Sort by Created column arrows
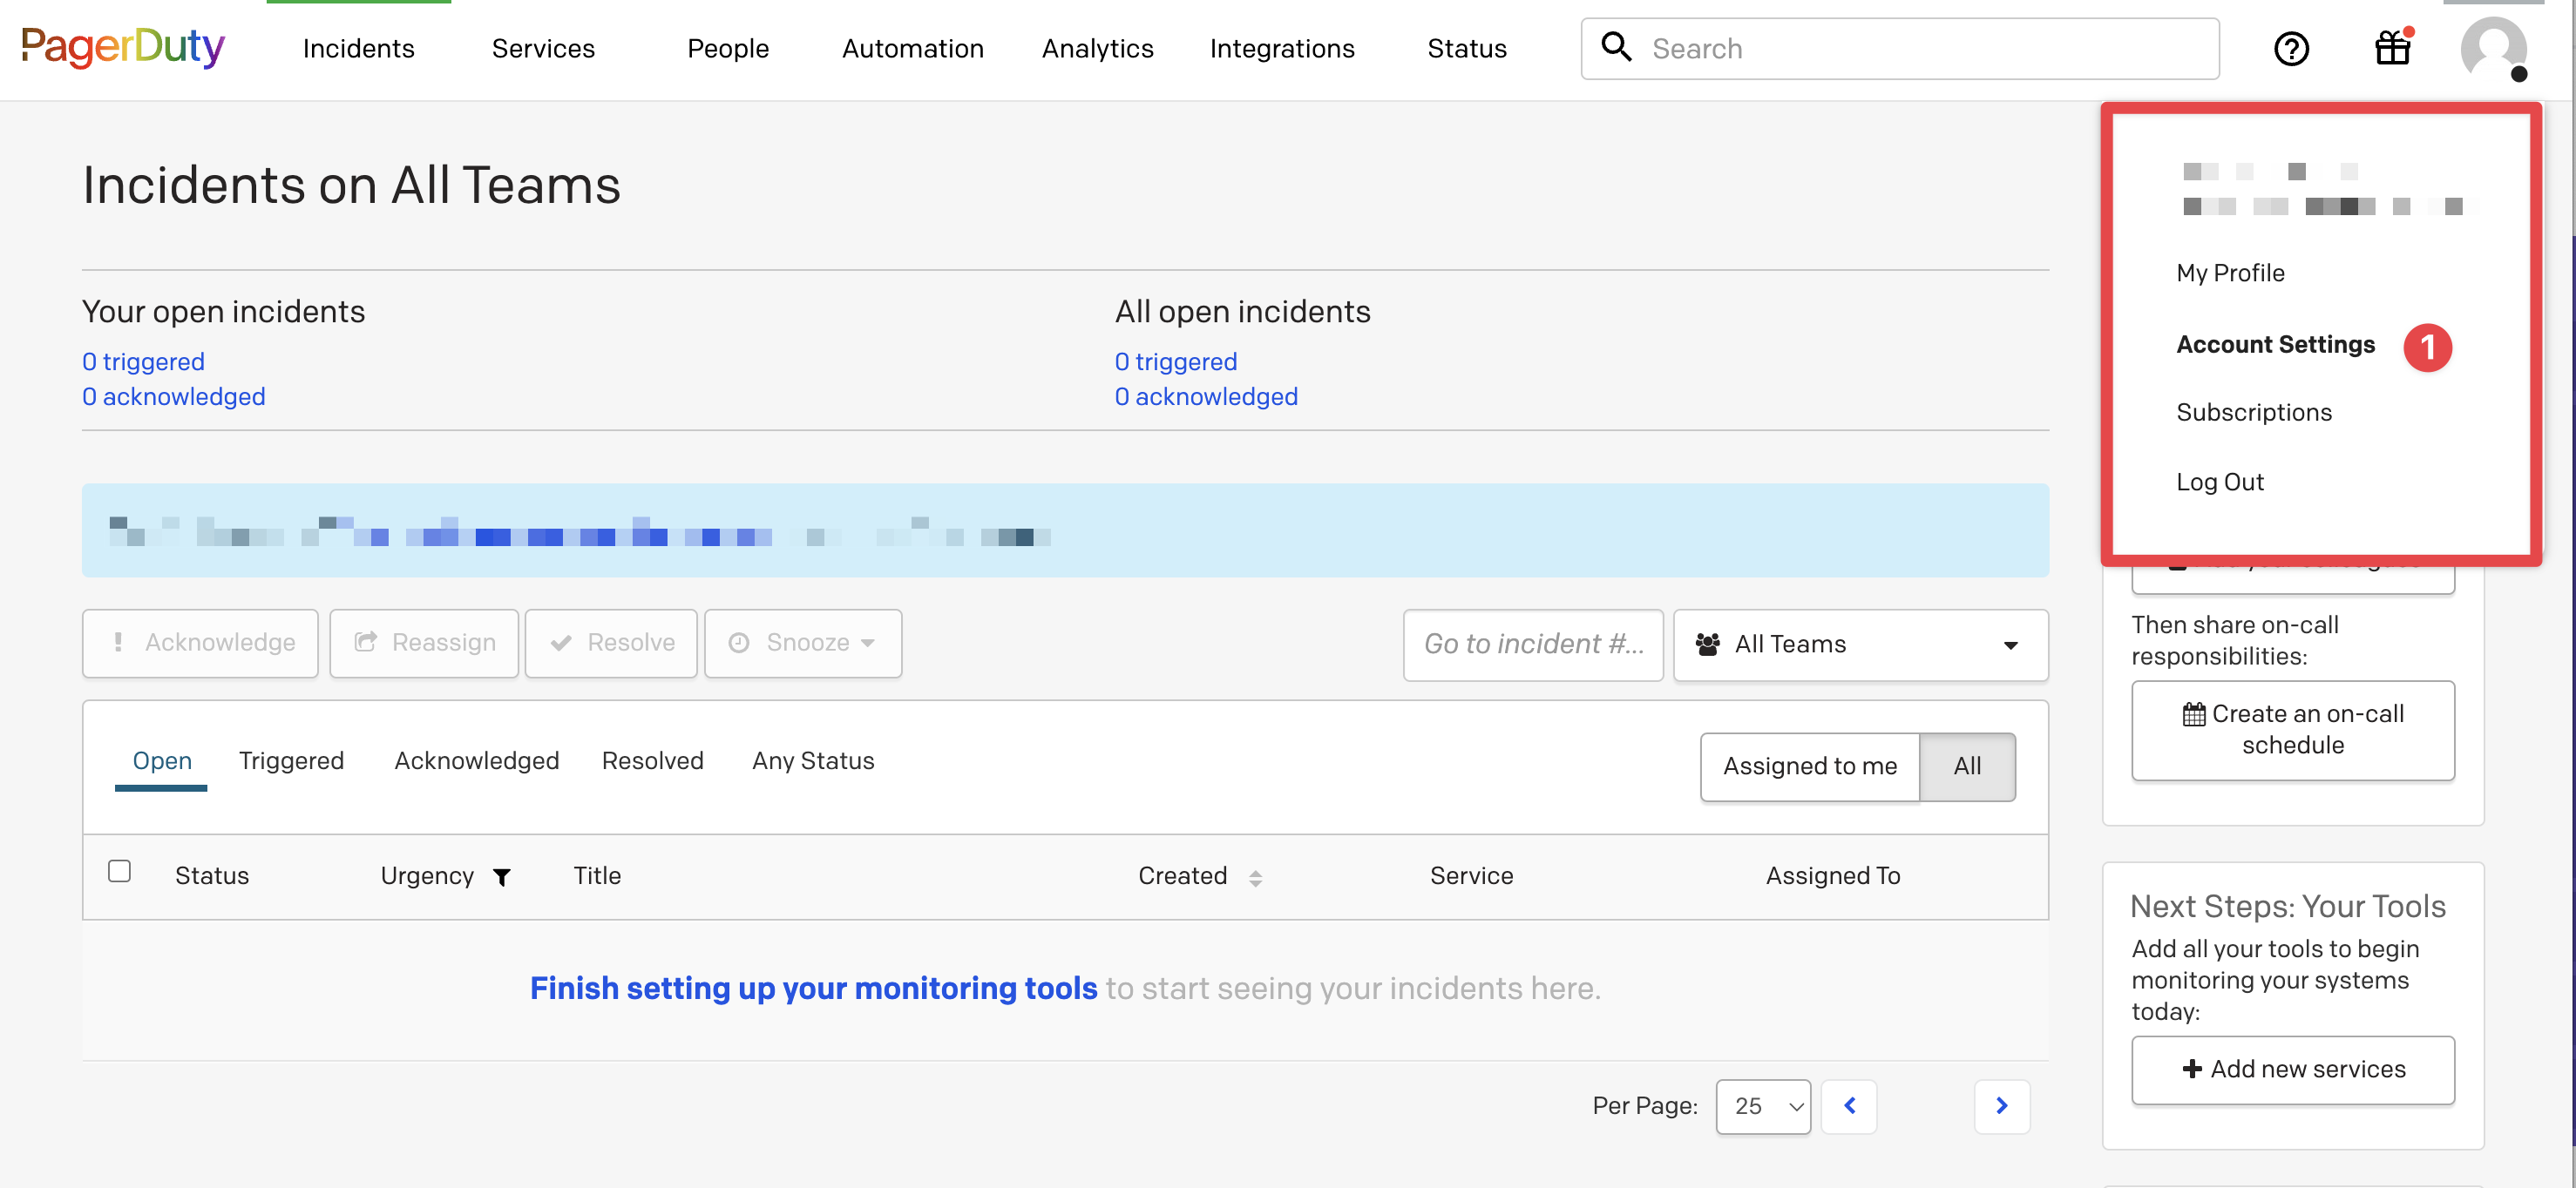This screenshot has height=1188, width=2576. click(x=1255, y=877)
